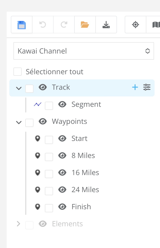Image resolution: width=160 pixels, height=248 pixels.
Task: Select the 24 Miles waypoint label
Action: coord(85,190)
